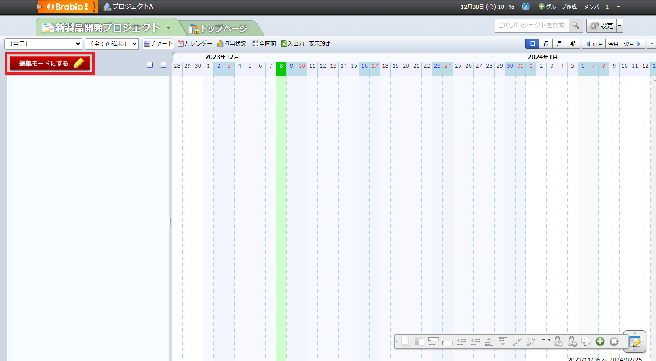656x361 pixels.
Task: Click the add assignee person icon
Action: point(558,341)
